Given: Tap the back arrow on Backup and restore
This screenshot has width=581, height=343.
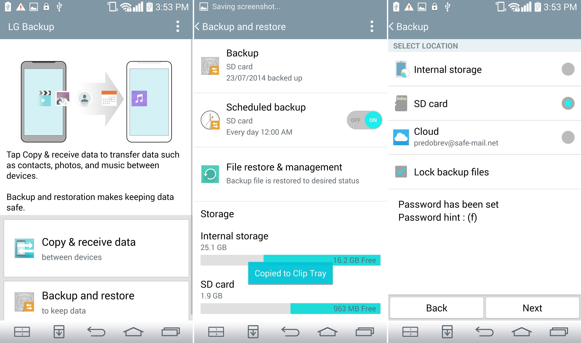Looking at the screenshot, I should [x=199, y=27].
